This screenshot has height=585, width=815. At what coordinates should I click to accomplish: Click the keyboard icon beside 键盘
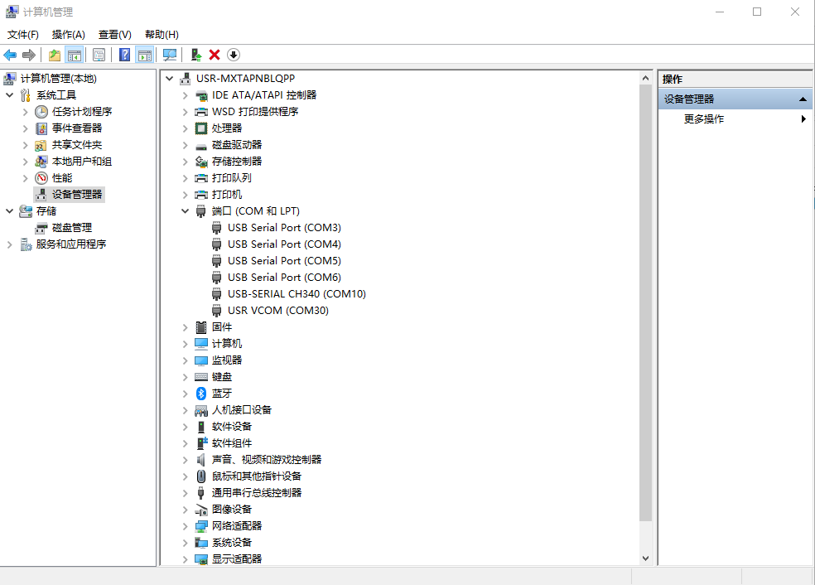point(201,377)
